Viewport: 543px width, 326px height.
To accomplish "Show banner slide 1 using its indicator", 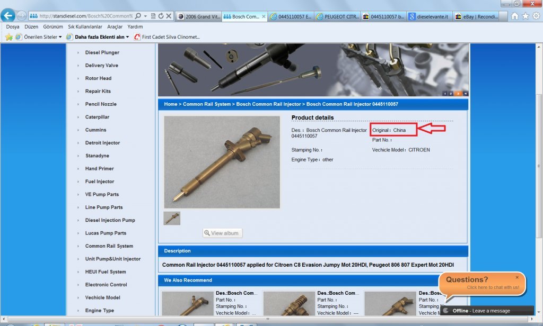I will (x=445, y=93).
